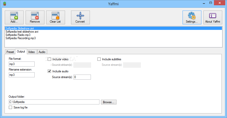Viewport: 227px width, 118px height.
Task: Click the Yaffmi cactus title bar icon
Action: pyautogui.click(x=4, y=4)
